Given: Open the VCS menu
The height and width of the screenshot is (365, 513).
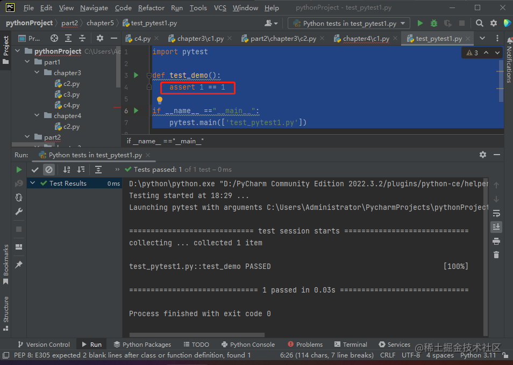Looking at the screenshot, I should pyautogui.click(x=220, y=8).
